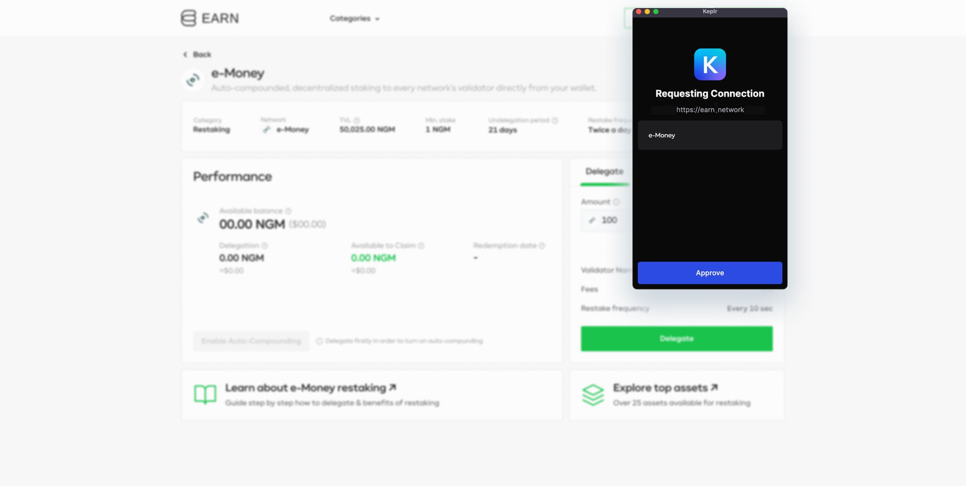This screenshot has height=486, width=966.
Task: Click the Restaking category value
Action: coord(211,130)
